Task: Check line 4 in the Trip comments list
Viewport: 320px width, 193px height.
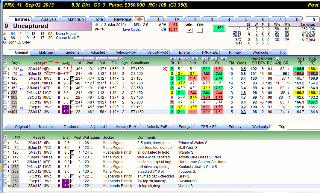Action: coord(5,157)
